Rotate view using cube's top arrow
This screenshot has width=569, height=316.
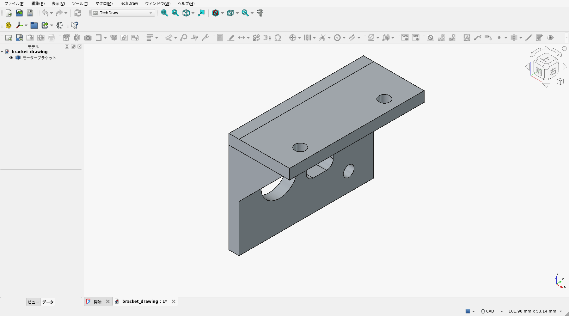point(546,48)
